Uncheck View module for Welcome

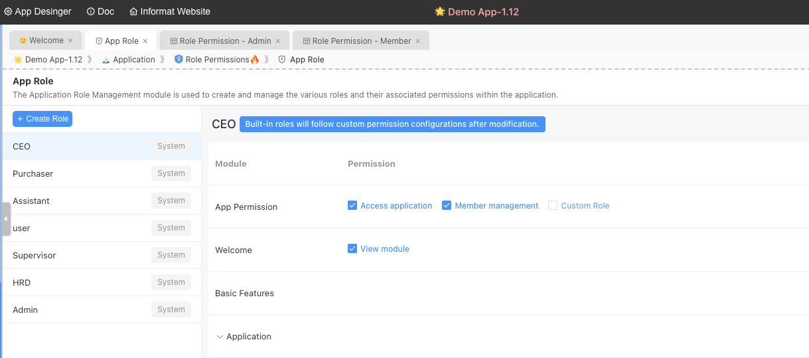[x=352, y=249]
